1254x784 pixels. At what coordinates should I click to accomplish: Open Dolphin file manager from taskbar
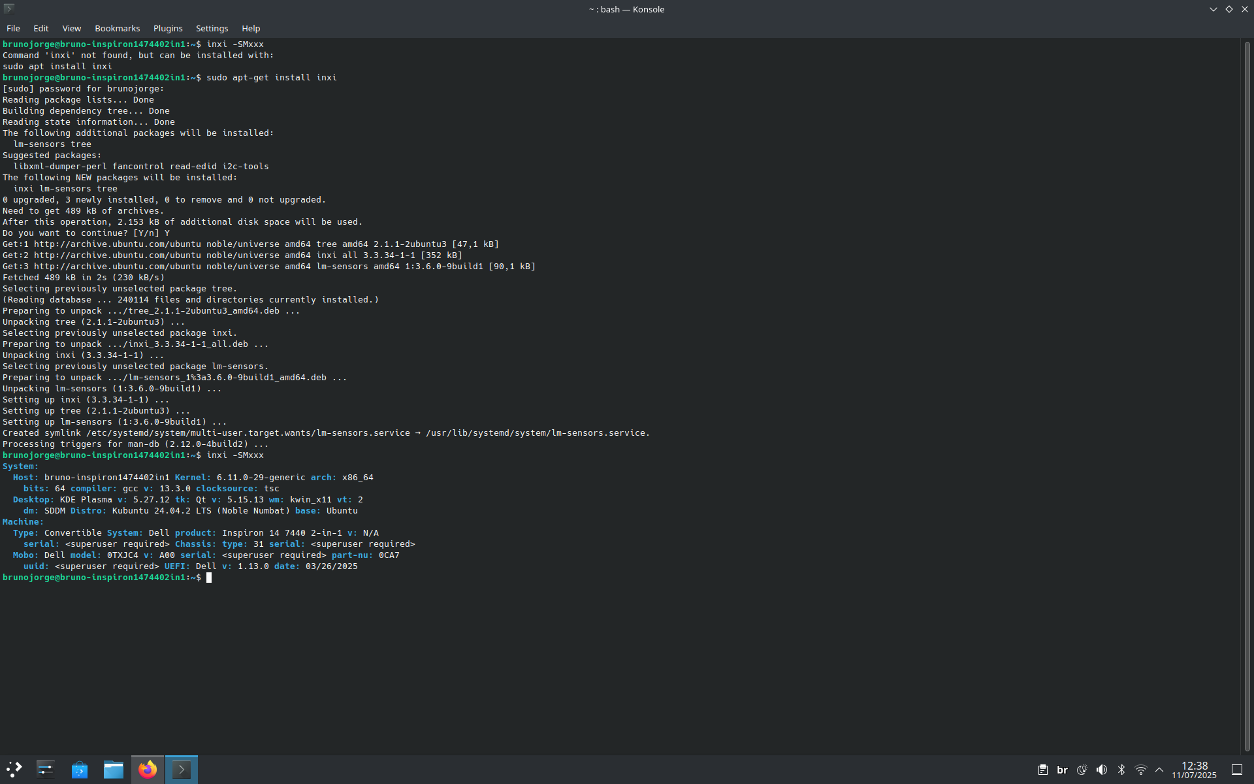click(x=114, y=769)
